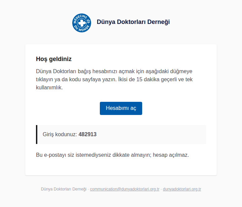Open the communication@dunyadoktorlari.org.tr email link
This screenshot has width=242, height=207.
tap(125, 189)
